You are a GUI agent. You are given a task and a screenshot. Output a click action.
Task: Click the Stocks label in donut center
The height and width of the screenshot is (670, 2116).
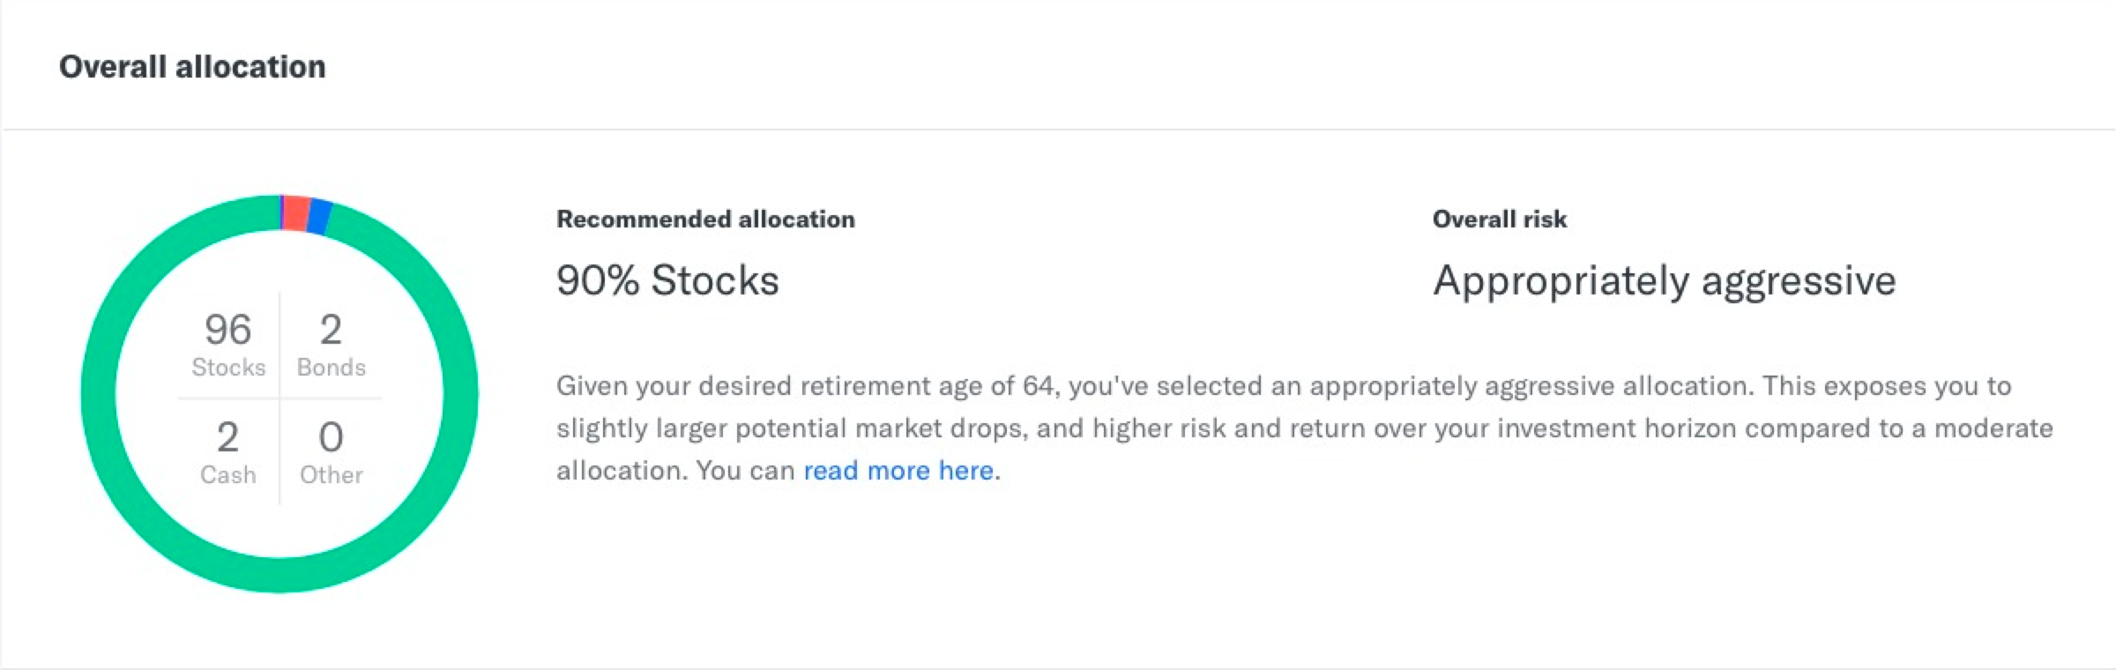coord(228,368)
